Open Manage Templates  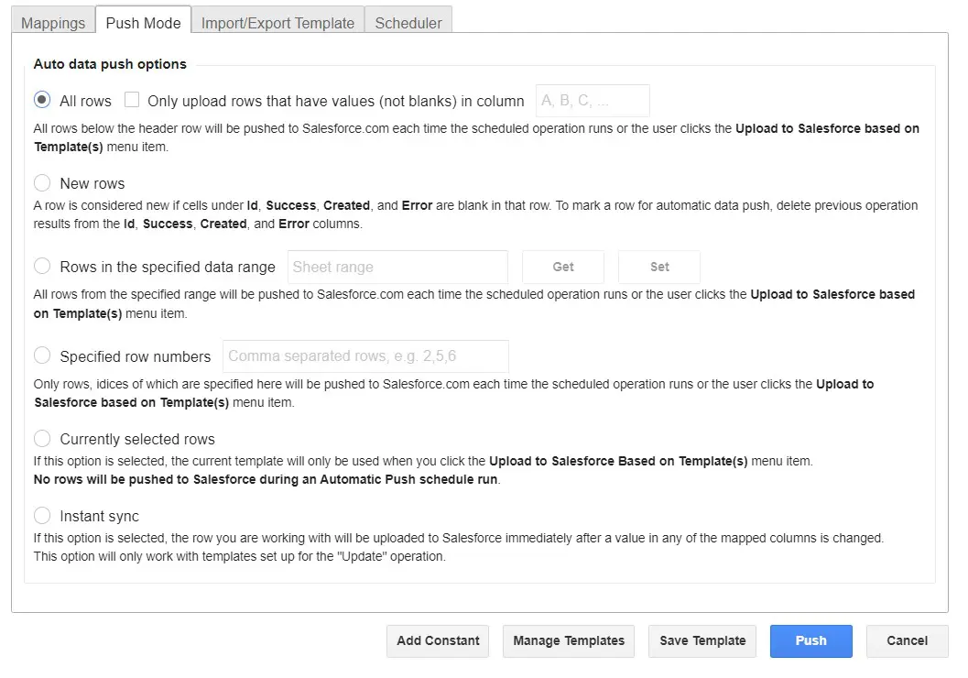tap(569, 641)
